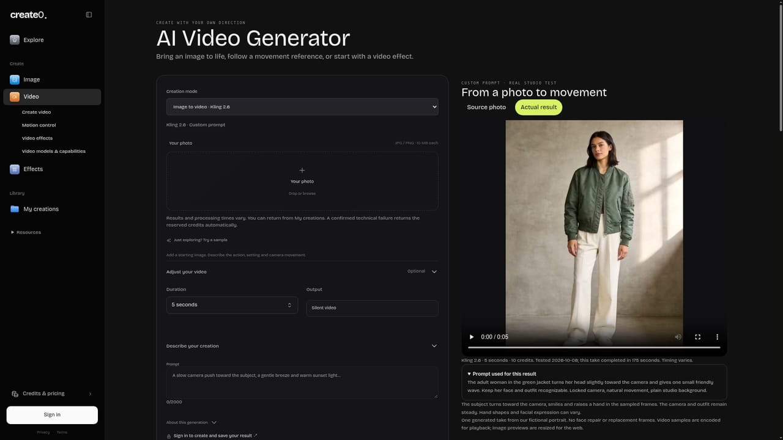Open the video's three-dot options menu
This screenshot has height=440, width=783.
(718, 337)
